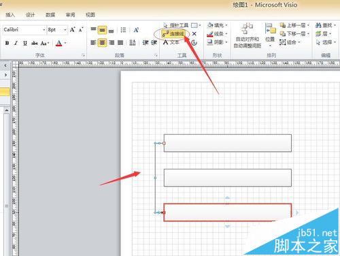Click 自动对齐和自动调整间距 button
This screenshot has width=340, height=256.
248,35
